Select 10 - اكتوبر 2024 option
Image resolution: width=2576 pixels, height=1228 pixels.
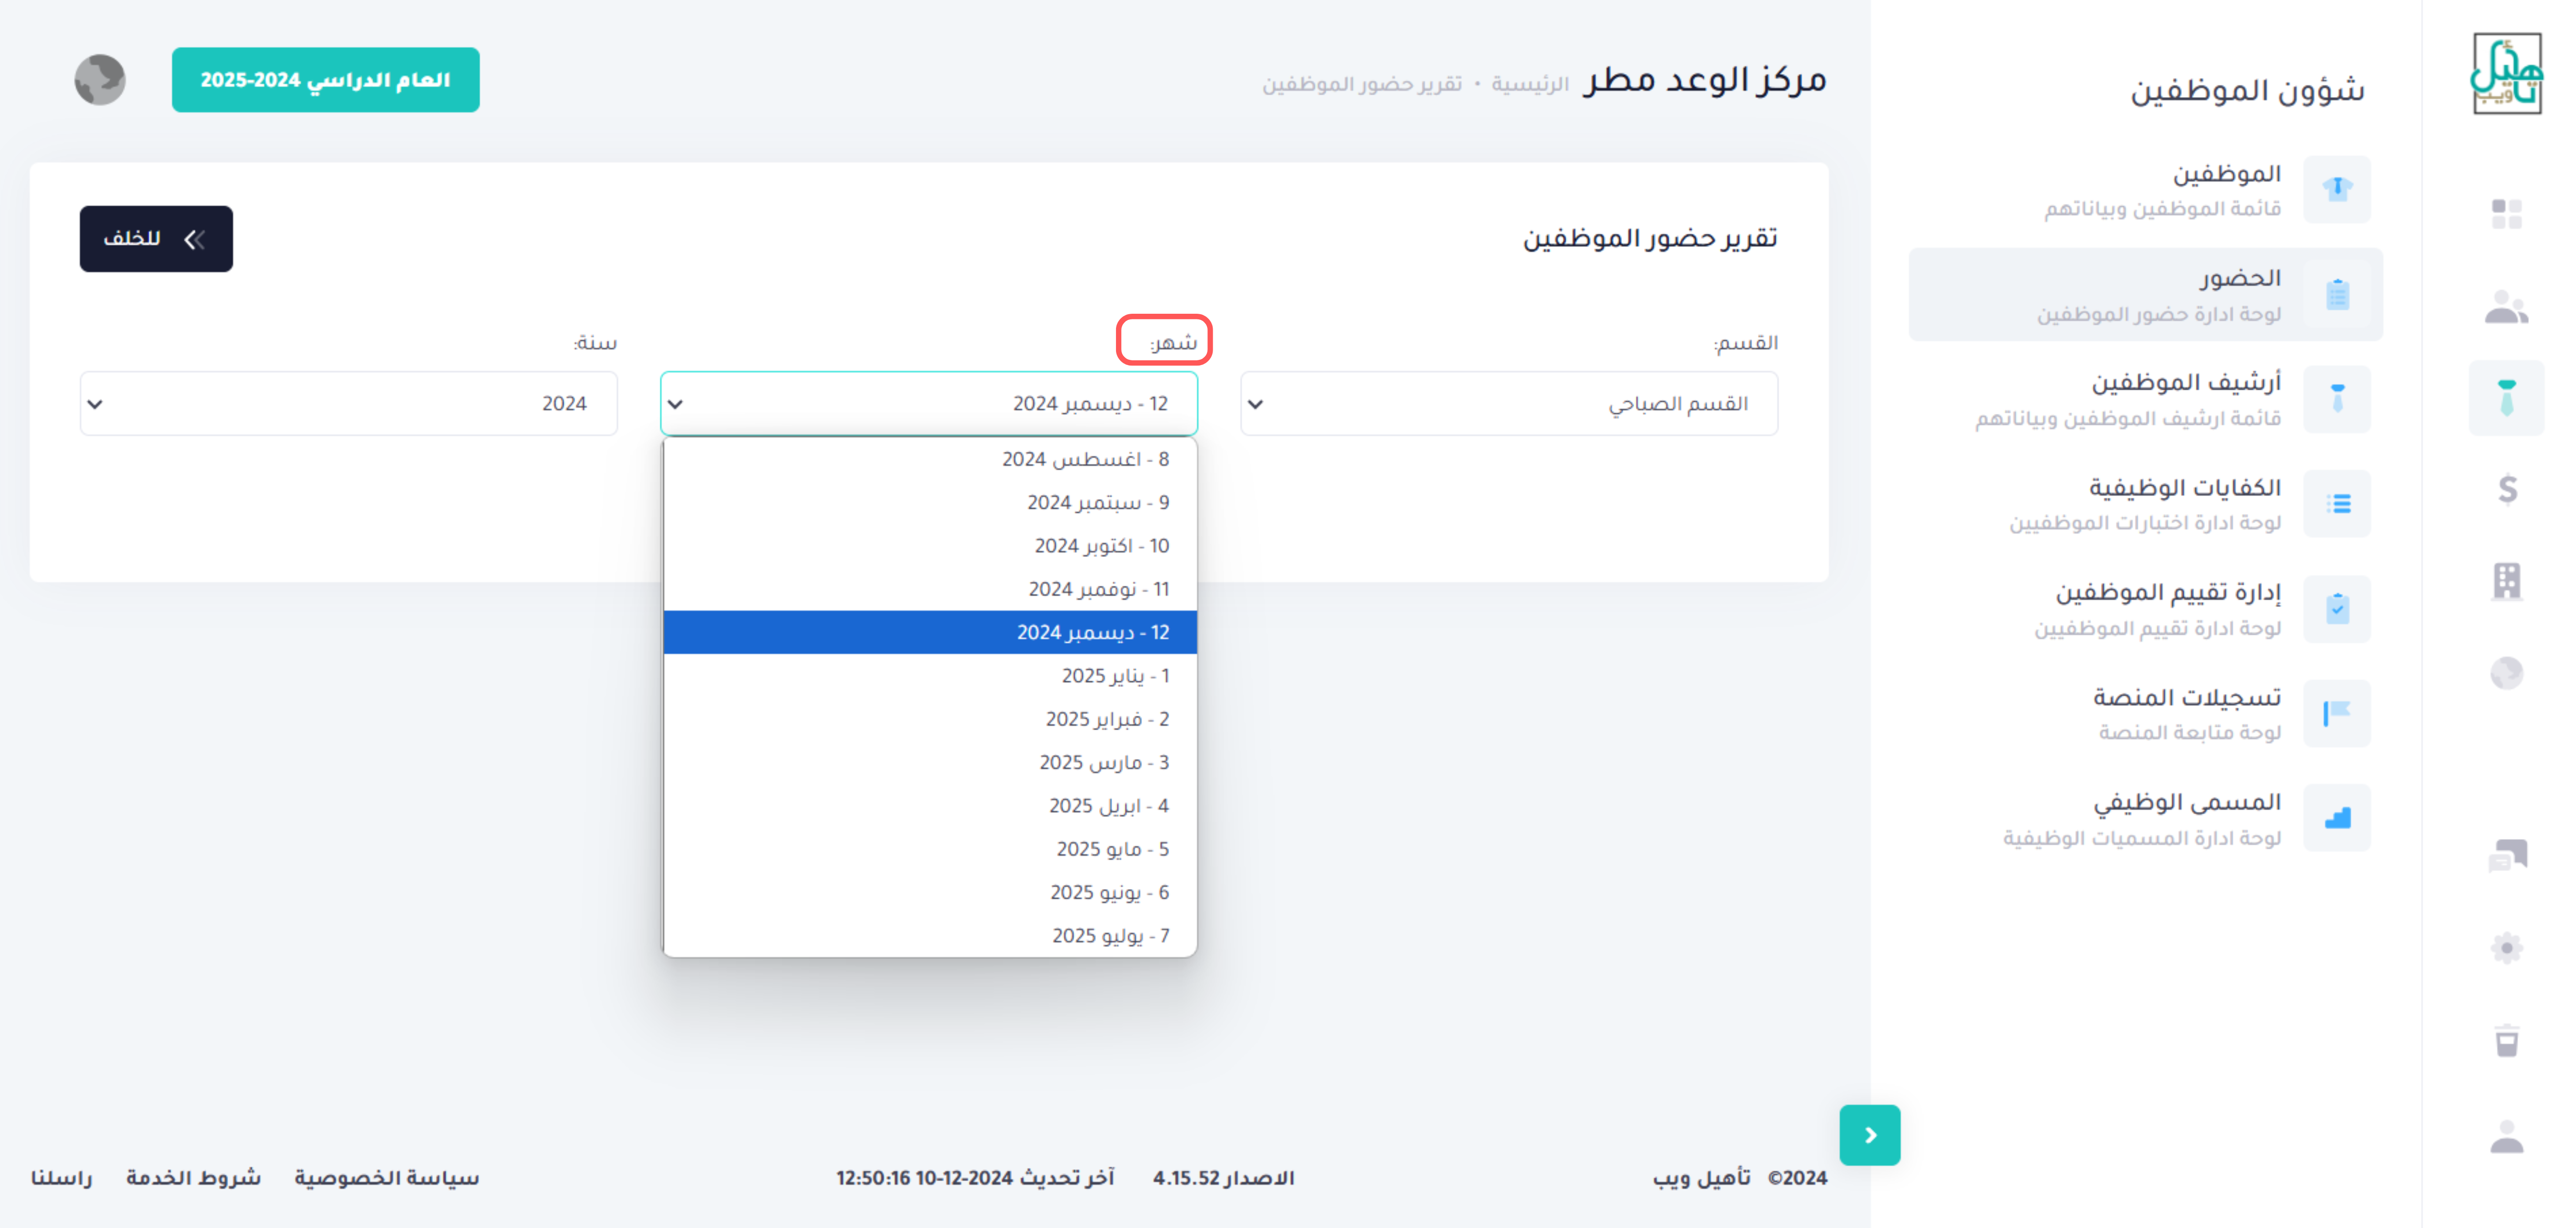click(929, 546)
